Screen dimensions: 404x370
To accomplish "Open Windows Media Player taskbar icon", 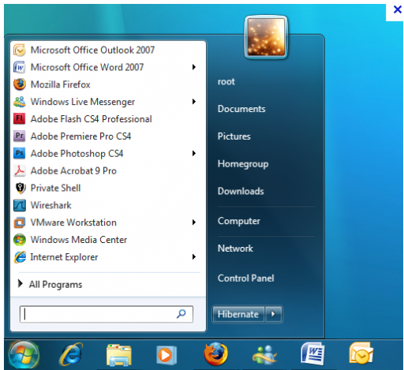I will 166,355.
